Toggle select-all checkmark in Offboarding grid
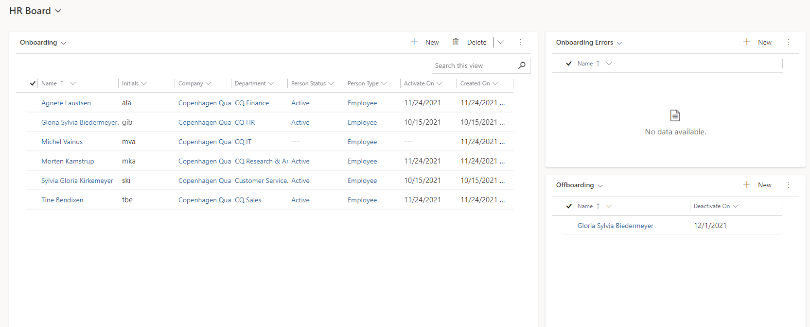This screenshot has width=810, height=327. click(x=569, y=206)
